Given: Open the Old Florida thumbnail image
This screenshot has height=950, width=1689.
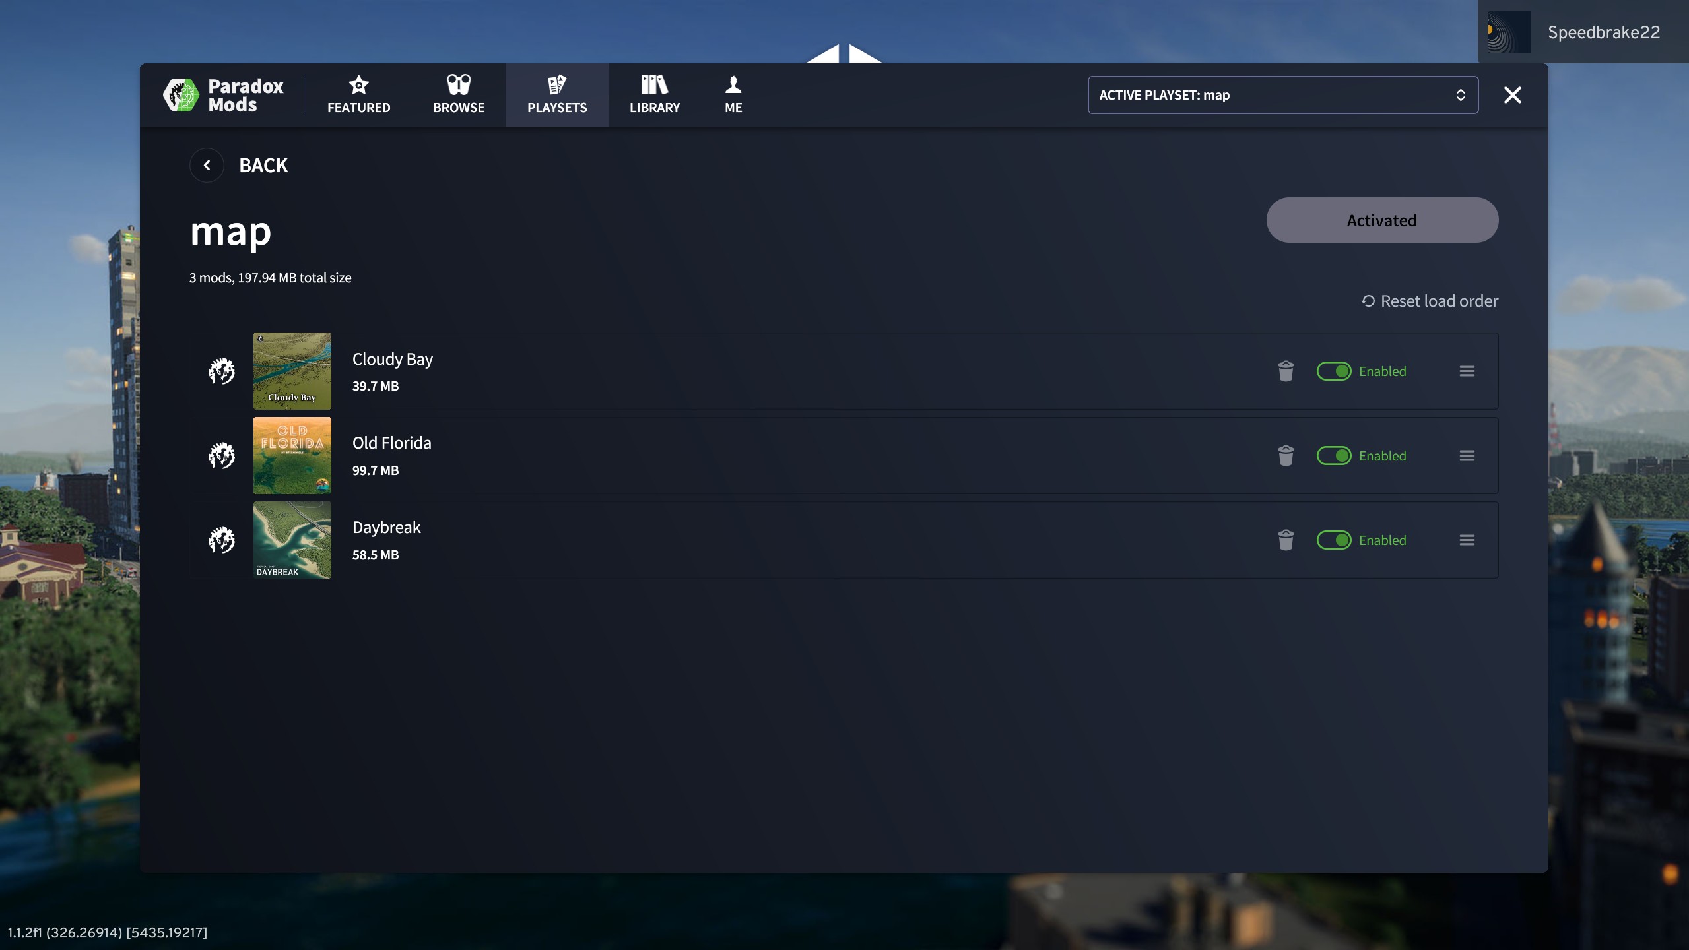Looking at the screenshot, I should (x=292, y=455).
